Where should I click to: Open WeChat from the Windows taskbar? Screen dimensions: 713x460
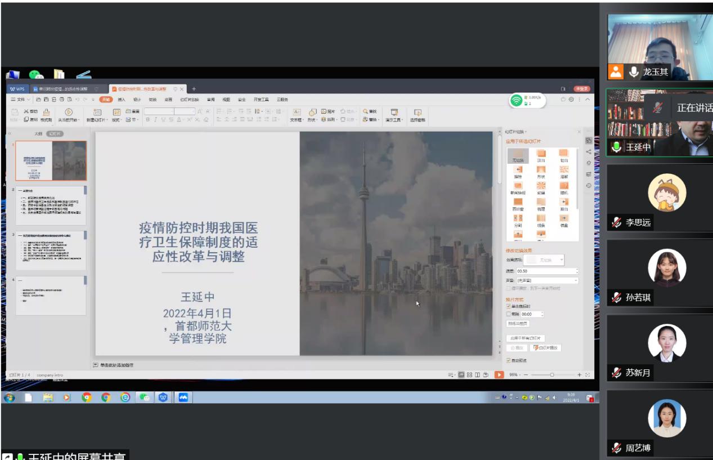click(x=145, y=398)
